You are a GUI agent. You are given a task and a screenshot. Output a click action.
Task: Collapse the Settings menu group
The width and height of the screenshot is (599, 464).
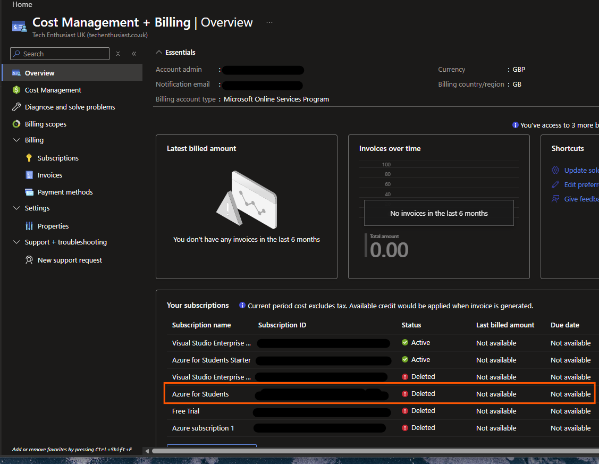pos(16,208)
